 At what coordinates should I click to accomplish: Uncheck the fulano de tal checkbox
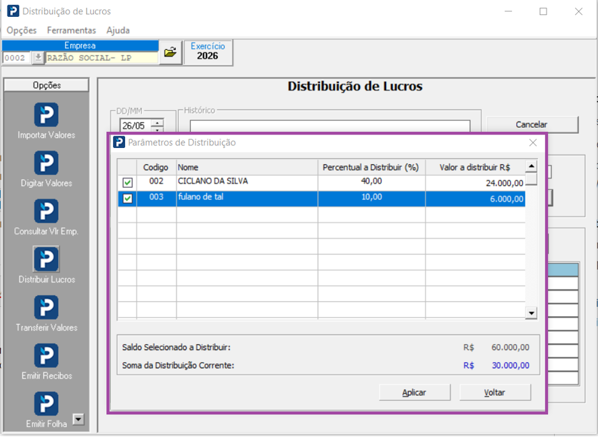coord(127,199)
